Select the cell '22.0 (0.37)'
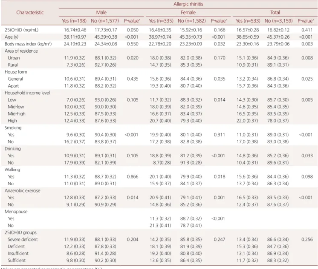 tap(247, 121)
